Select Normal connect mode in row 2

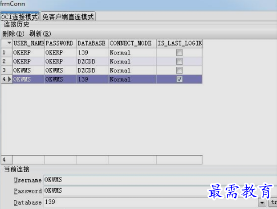[x=132, y=61]
